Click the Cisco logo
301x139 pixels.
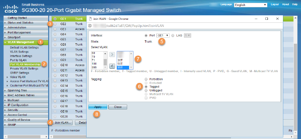point(11,9)
